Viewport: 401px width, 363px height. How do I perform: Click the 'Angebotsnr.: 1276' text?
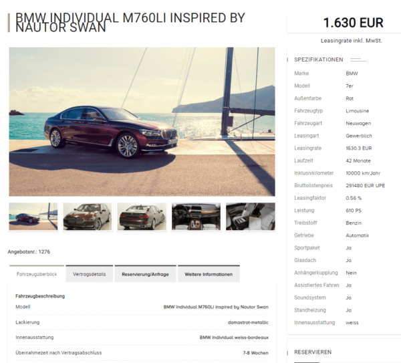point(29,252)
